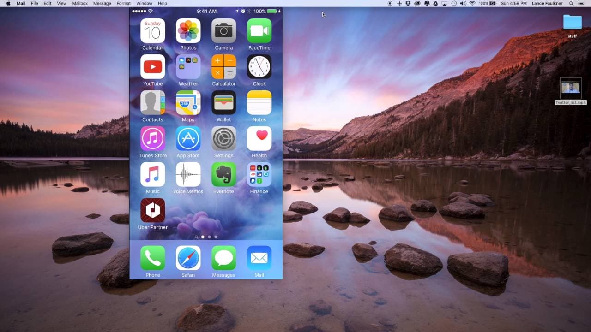Open Messages from the iPhone dock
The height and width of the screenshot is (332, 591).
(x=223, y=257)
